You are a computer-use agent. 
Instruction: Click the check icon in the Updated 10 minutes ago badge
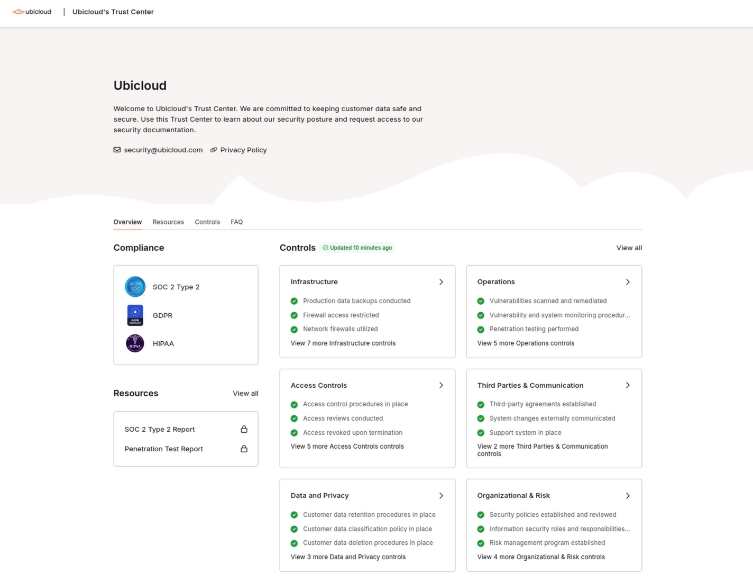(326, 248)
